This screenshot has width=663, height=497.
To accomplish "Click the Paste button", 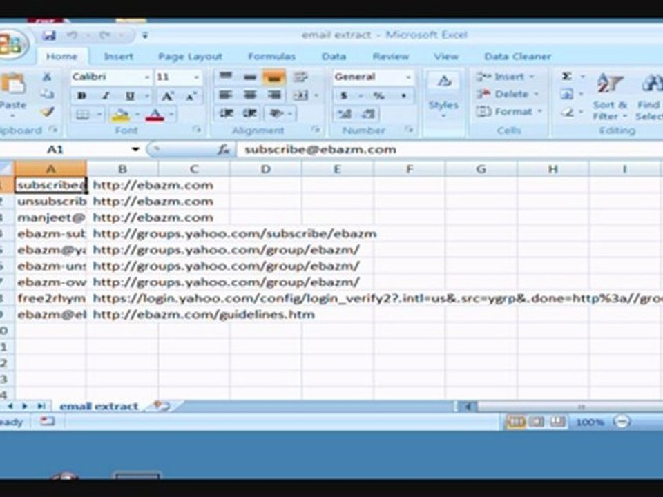I will [12, 94].
